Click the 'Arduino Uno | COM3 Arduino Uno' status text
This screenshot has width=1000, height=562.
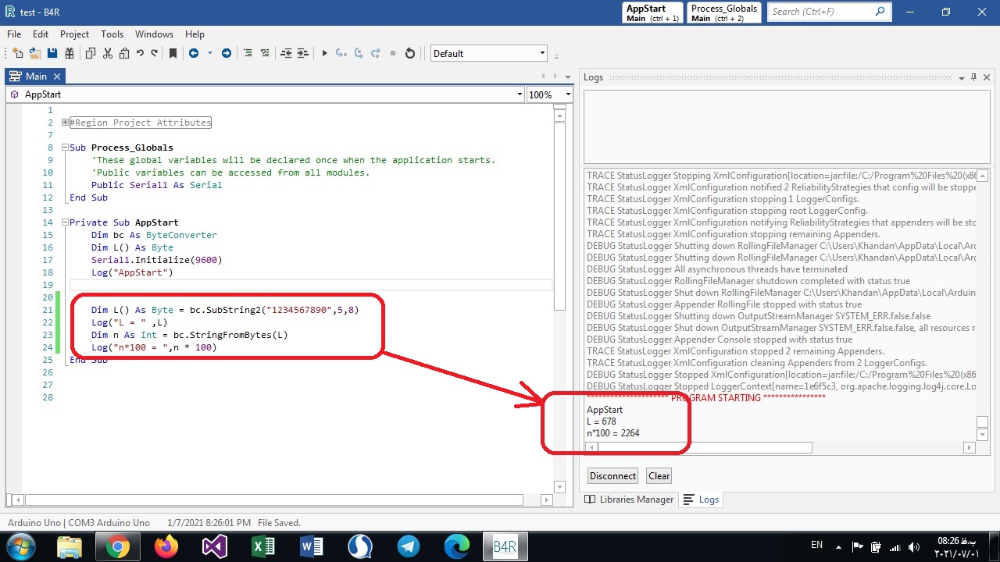coord(79,523)
